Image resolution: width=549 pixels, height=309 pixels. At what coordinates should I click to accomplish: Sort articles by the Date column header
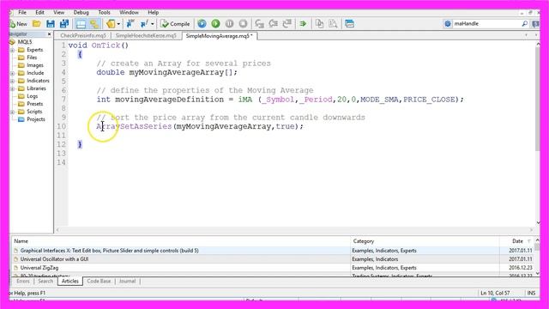coord(516,241)
